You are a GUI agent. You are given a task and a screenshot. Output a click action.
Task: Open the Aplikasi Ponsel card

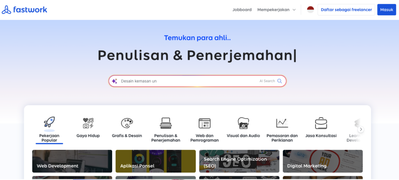(155, 161)
